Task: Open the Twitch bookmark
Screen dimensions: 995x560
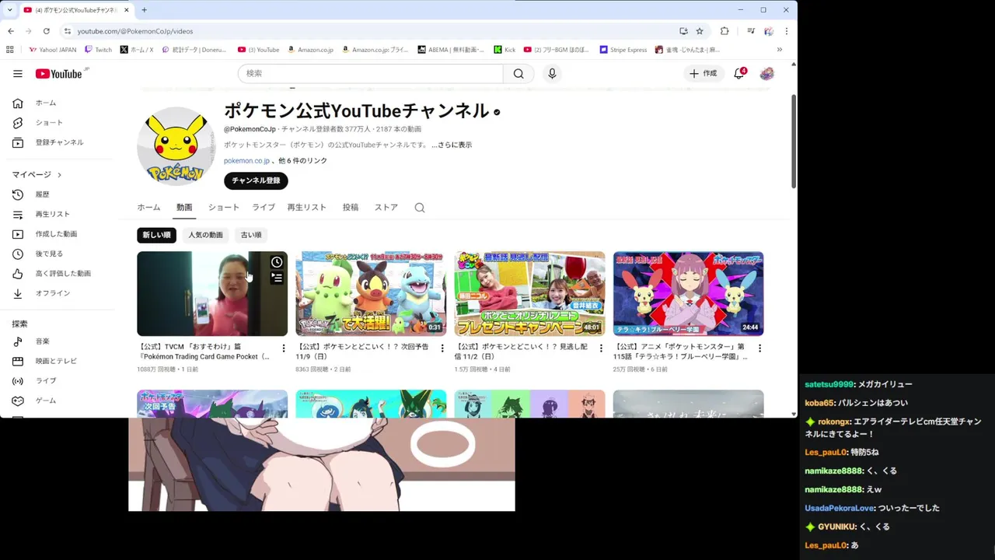Action: coord(98,50)
